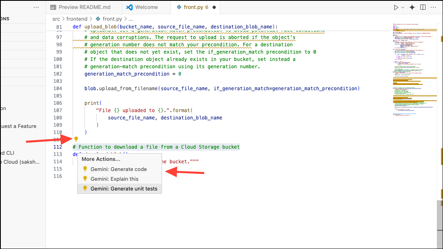Toggle the split editor layout icon
443x249 pixels.
[x=423, y=7]
